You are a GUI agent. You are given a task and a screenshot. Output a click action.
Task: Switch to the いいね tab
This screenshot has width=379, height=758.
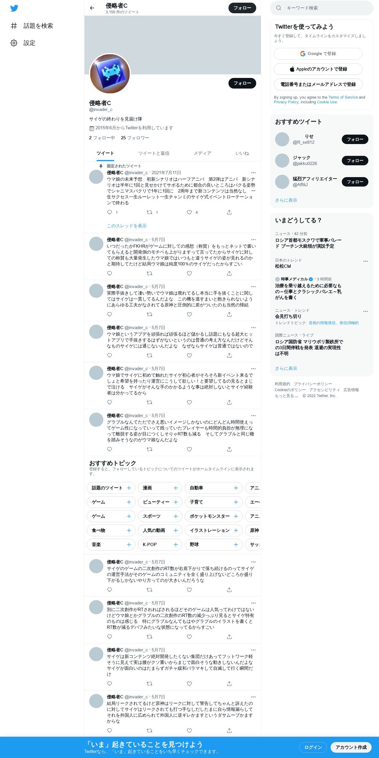coord(242,153)
